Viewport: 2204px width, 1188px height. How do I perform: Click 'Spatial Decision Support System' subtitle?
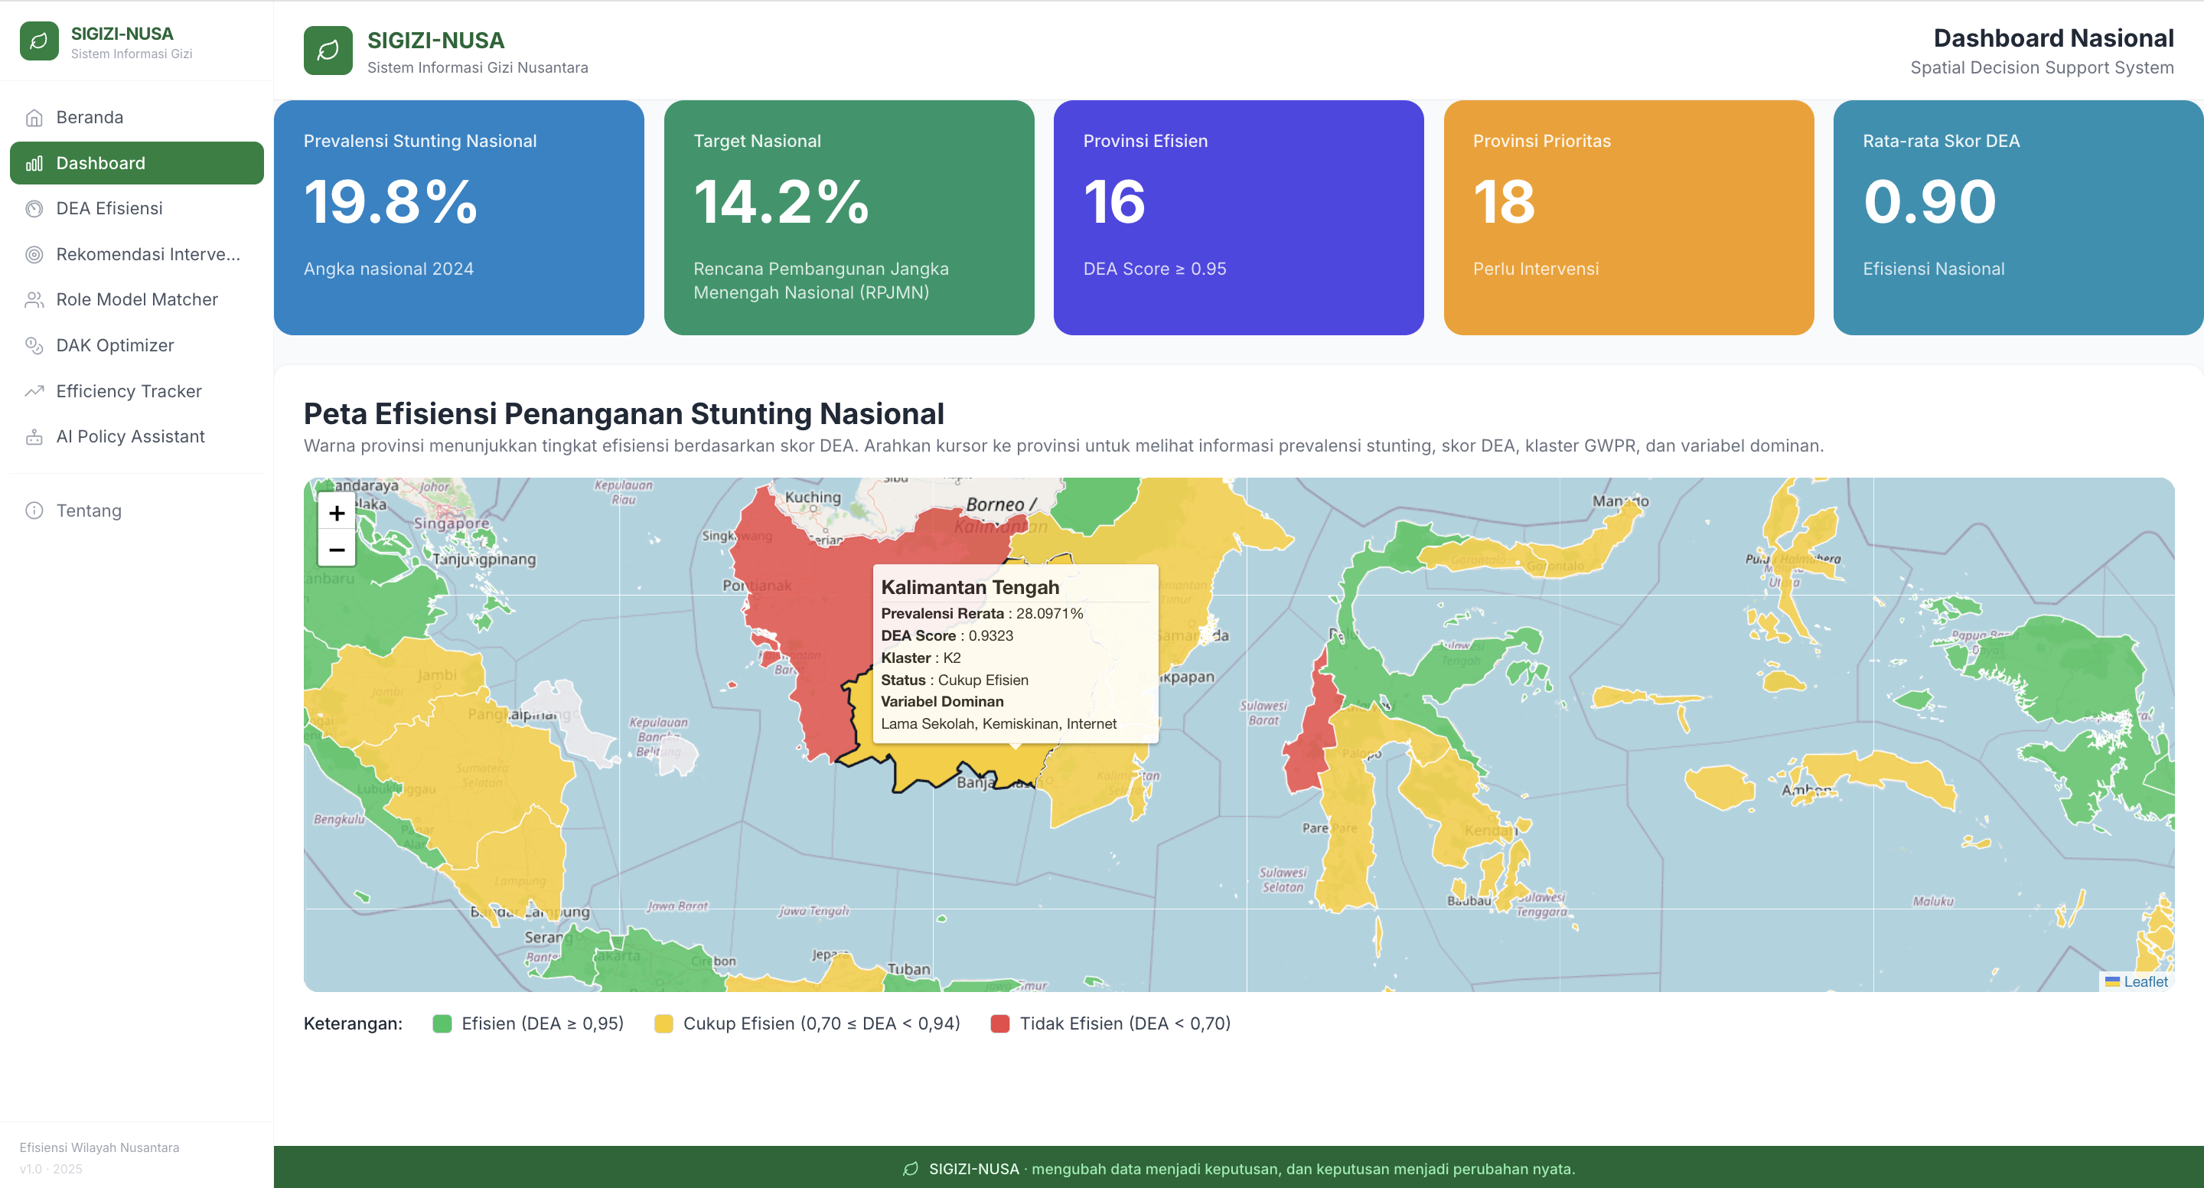coord(2042,67)
